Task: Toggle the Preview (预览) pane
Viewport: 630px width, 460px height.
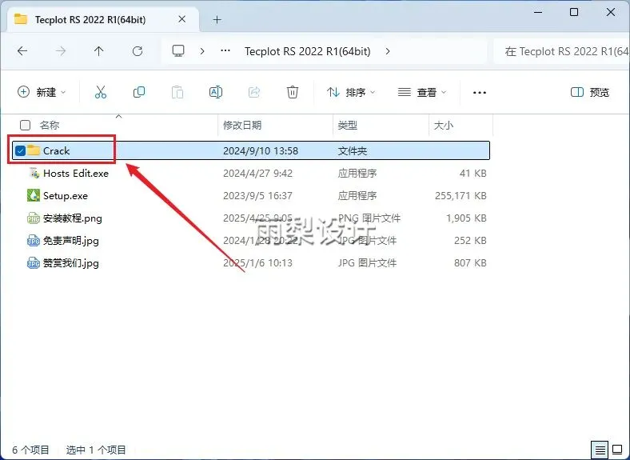Action: (590, 92)
